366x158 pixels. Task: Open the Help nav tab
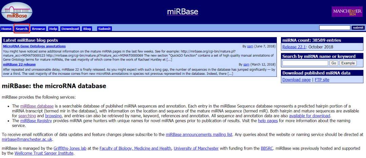point(53,29)
